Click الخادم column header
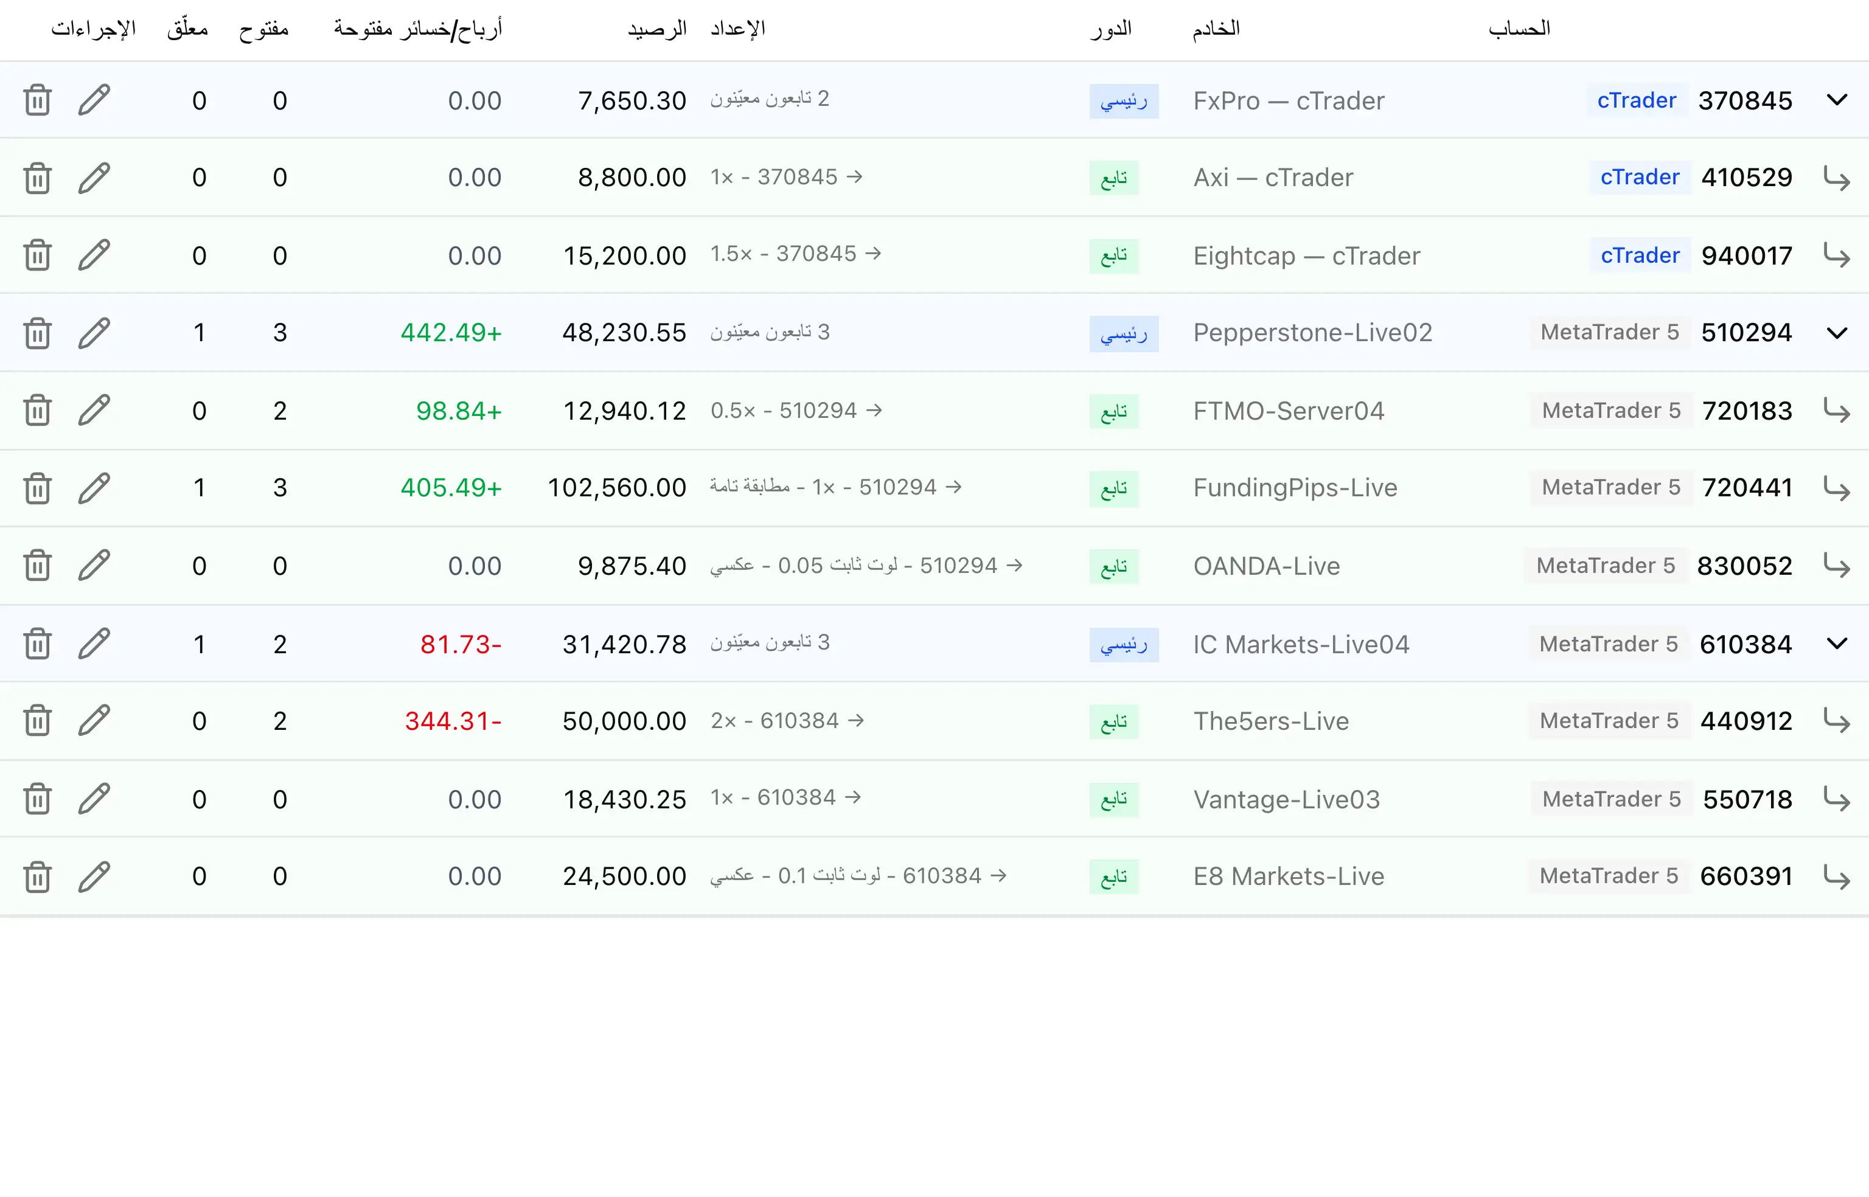Screen dimensions: 1869x1197 click(x=1216, y=29)
